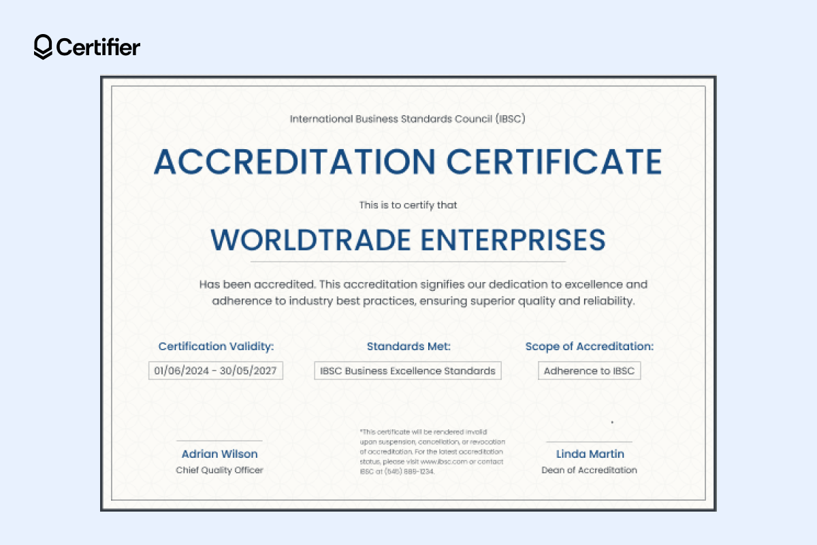The height and width of the screenshot is (545, 817).
Task: Select the 'This is to certify that' text
Action: point(408,204)
